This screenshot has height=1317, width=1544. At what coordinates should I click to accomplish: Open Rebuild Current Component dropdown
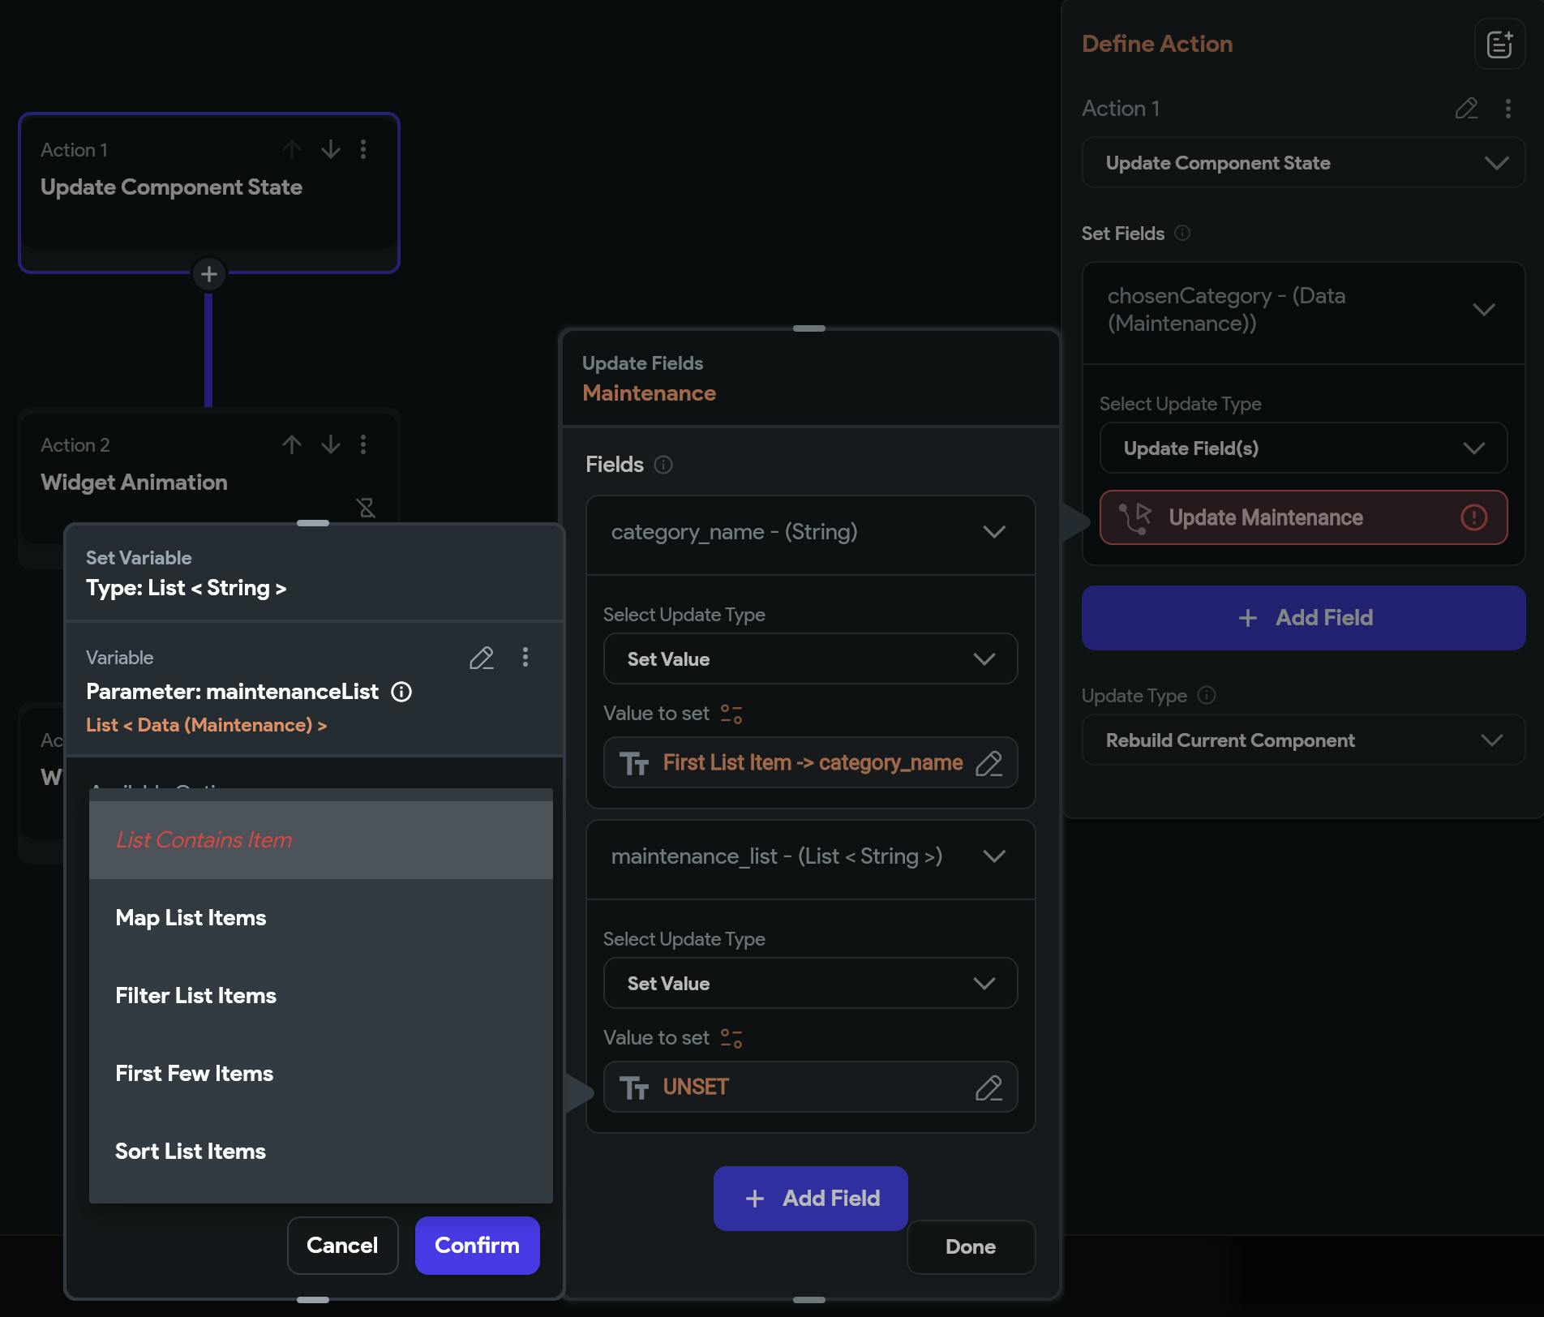click(x=1303, y=740)
